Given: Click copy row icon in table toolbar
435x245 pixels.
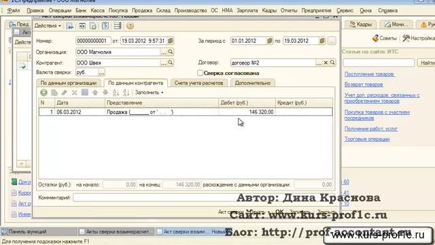Looking at the screenshot, I should [x=54, y=93].
